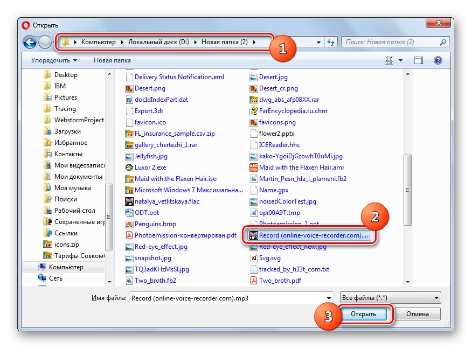472x349 pixels.
Task: Expand the address bar history dropdown arrow
Action: [x=318, y=43]
